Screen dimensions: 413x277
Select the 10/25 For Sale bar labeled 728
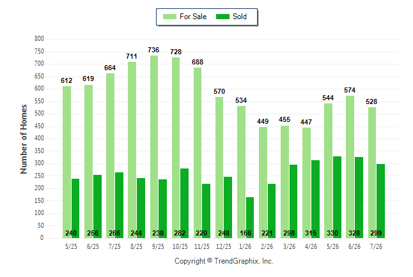(x=176, y=148)
